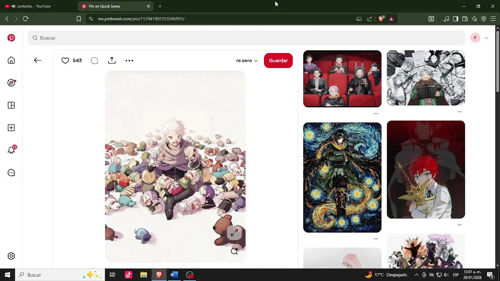Open options dots under manga collage pin
The width and height of the screenshot is (500, 281).
(459, 112)
